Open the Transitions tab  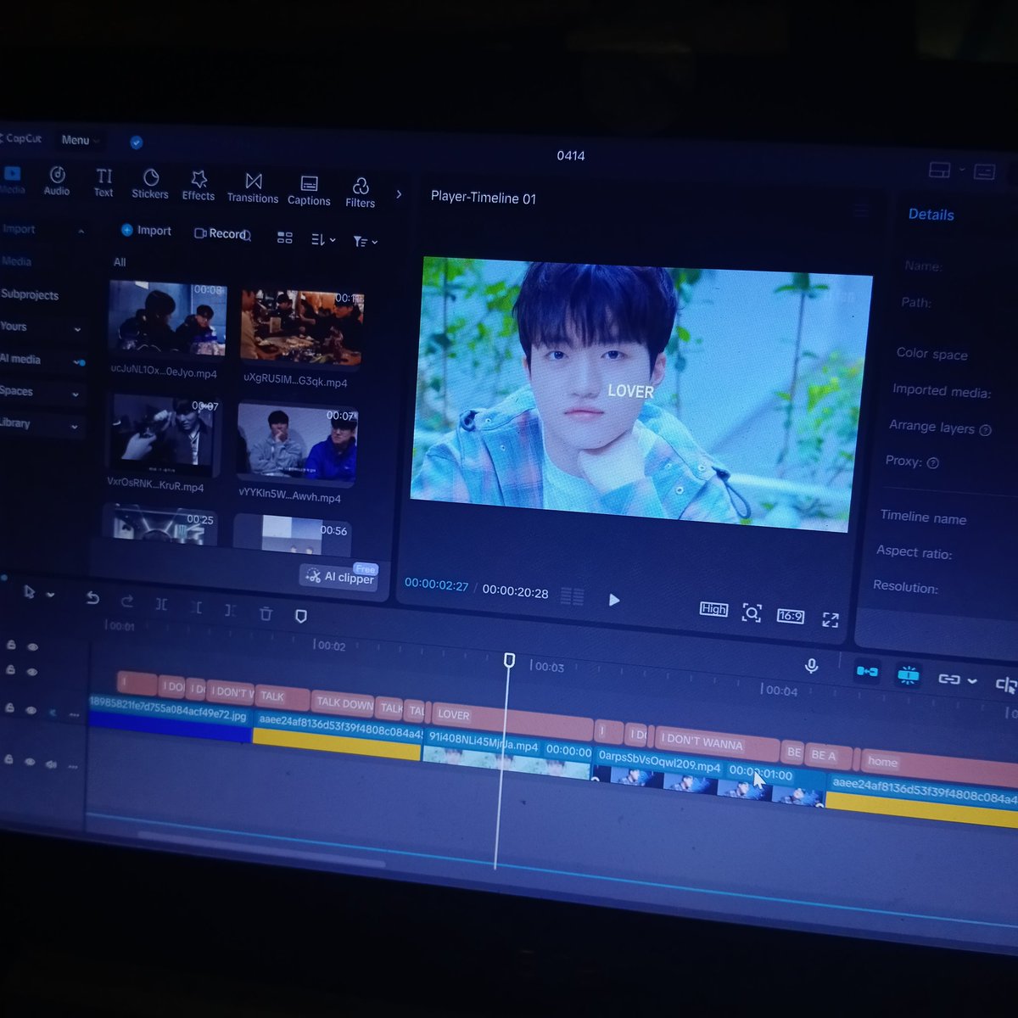(253, 188)
